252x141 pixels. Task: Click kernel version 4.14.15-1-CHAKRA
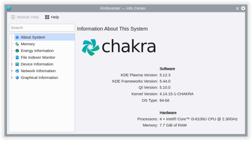tap(176, 94)
